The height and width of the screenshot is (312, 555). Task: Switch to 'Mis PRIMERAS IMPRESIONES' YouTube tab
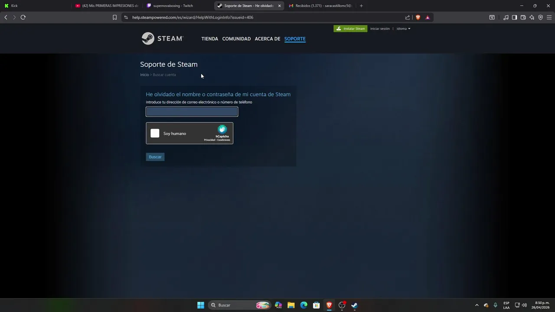click(x=107, y=6)
